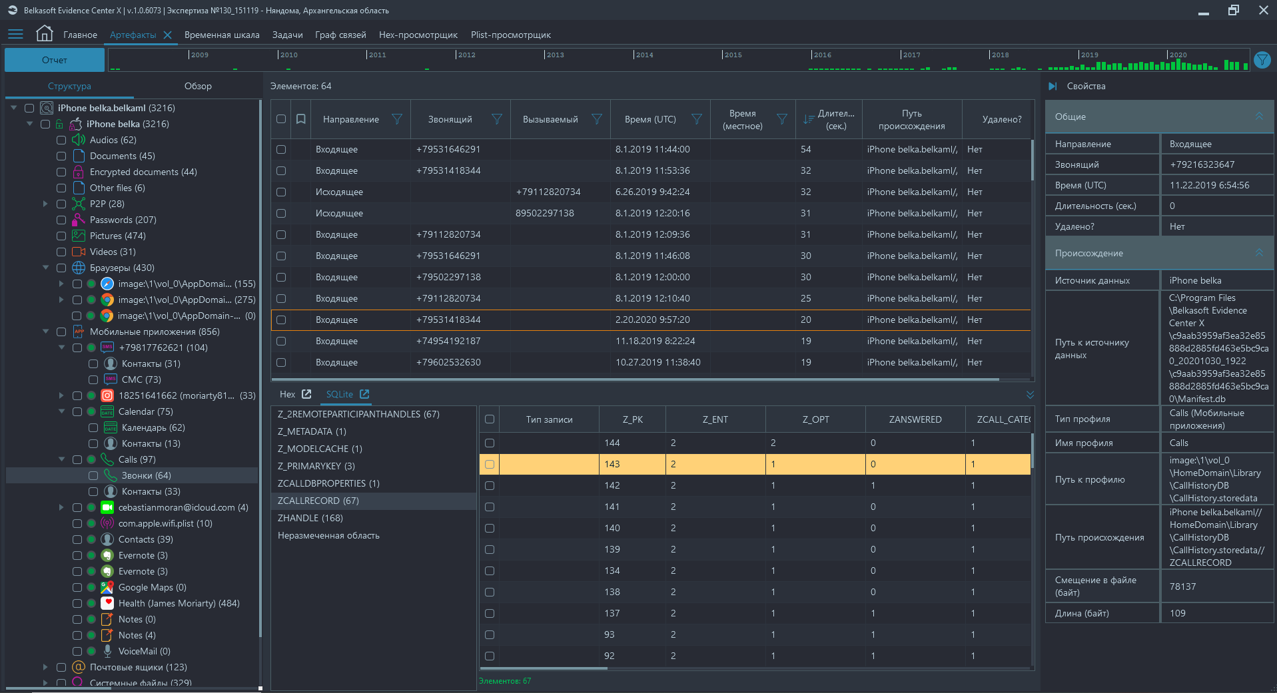Viewport: 1277px width, 693px height.
Task: Open the Plist-просмотрщик tab
Action: [x=511, y=35]
